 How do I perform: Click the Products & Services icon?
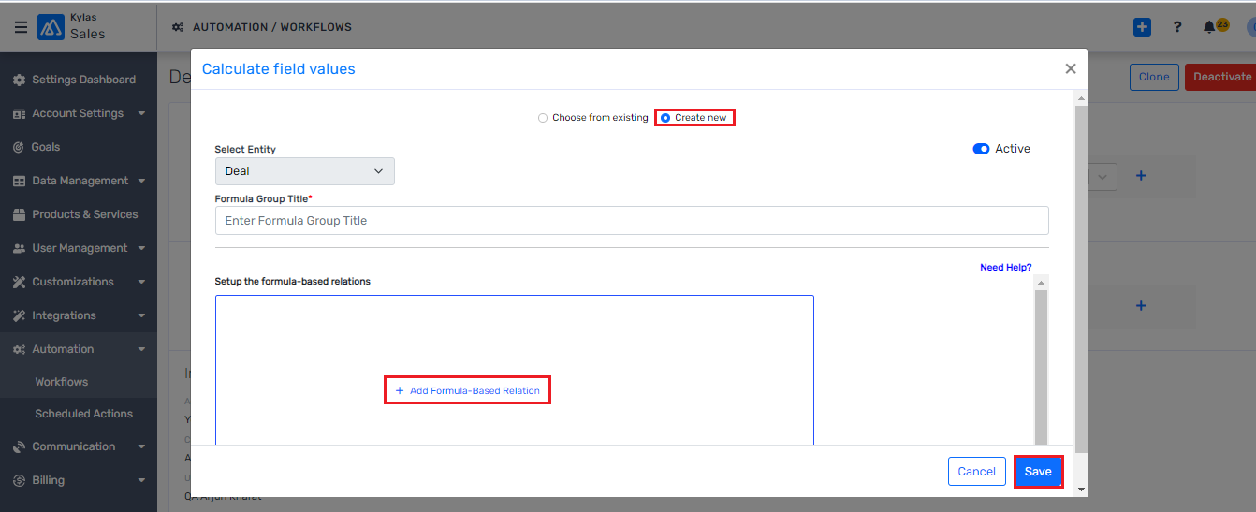point(19,214)
